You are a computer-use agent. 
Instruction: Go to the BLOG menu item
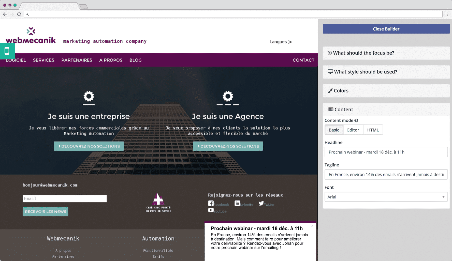(135, 60)
